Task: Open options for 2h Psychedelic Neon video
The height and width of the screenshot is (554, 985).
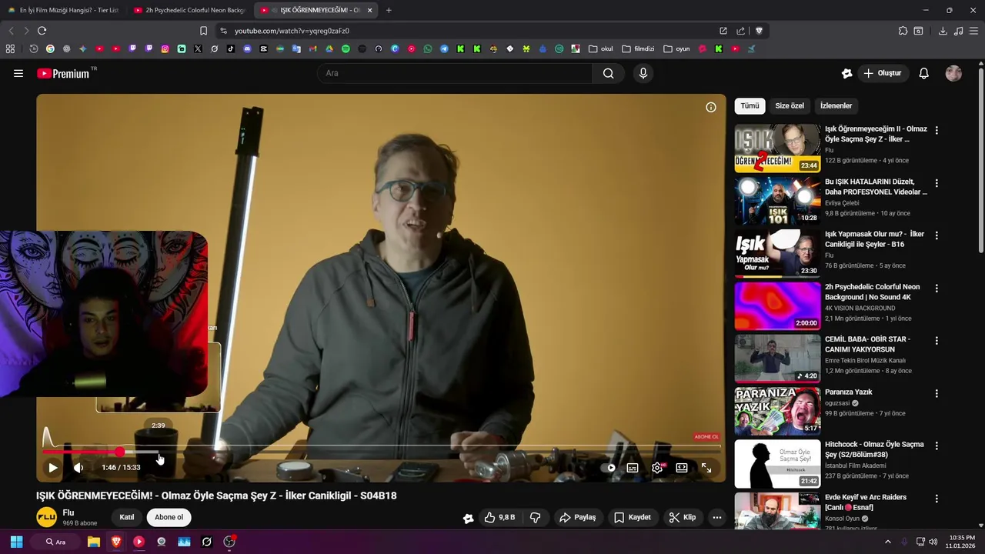Action: (937, 289)
